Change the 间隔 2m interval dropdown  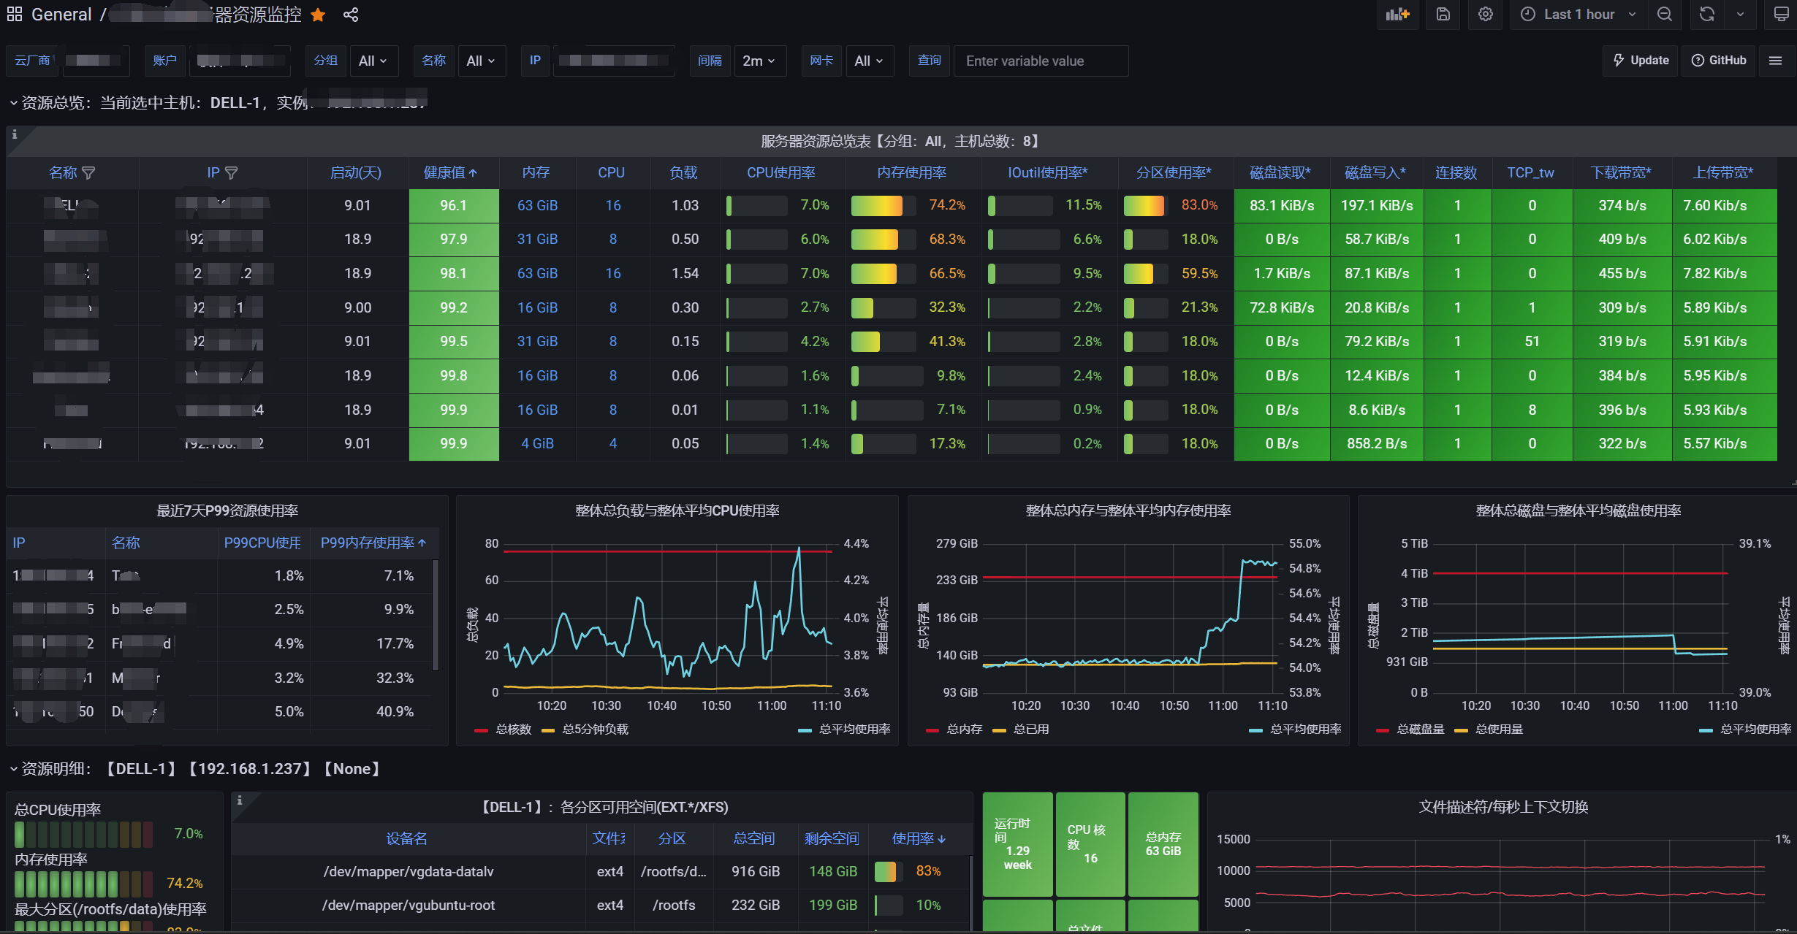pos(759,61)
